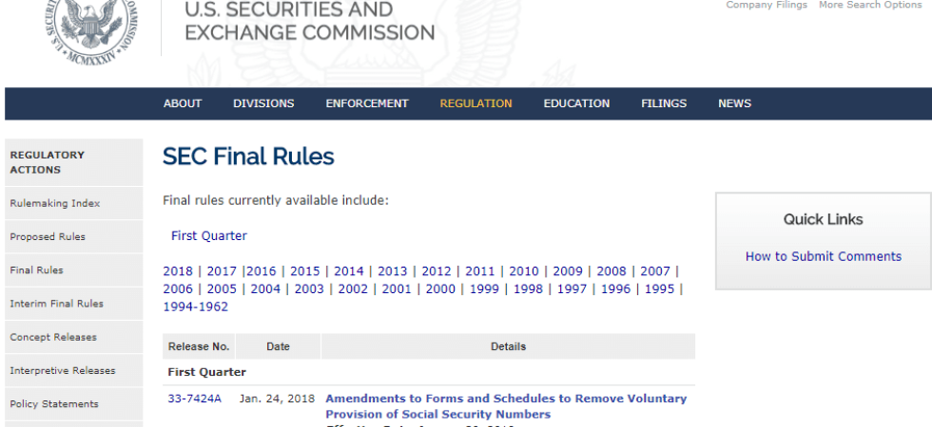The height and width of the screenshot is (427, 932).
Task: Click the Company Filings link
Action: click(767, 5)
